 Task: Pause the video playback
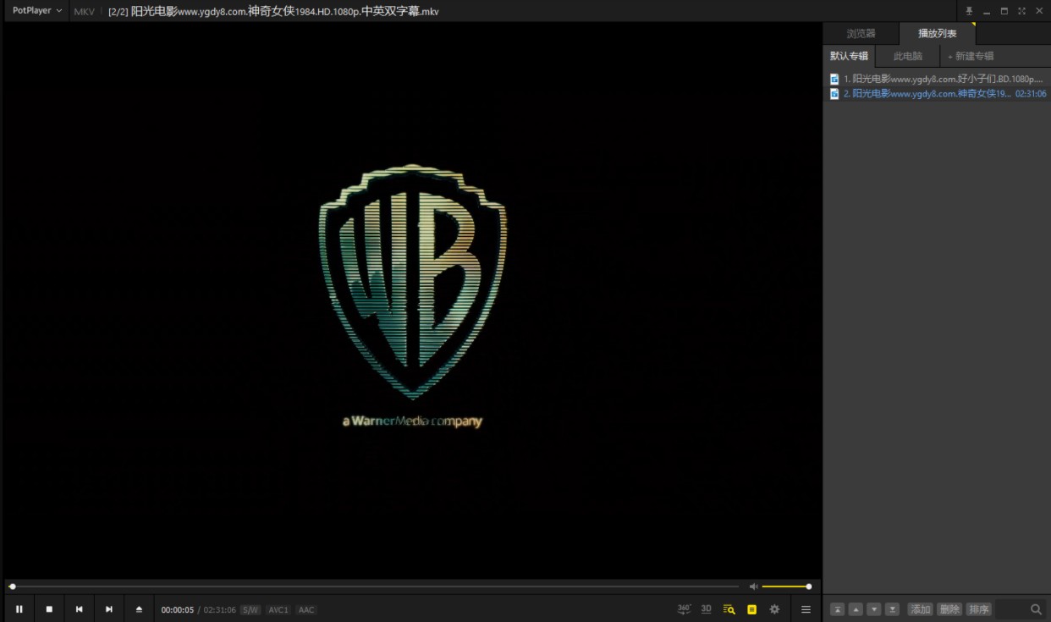point(19,609)
